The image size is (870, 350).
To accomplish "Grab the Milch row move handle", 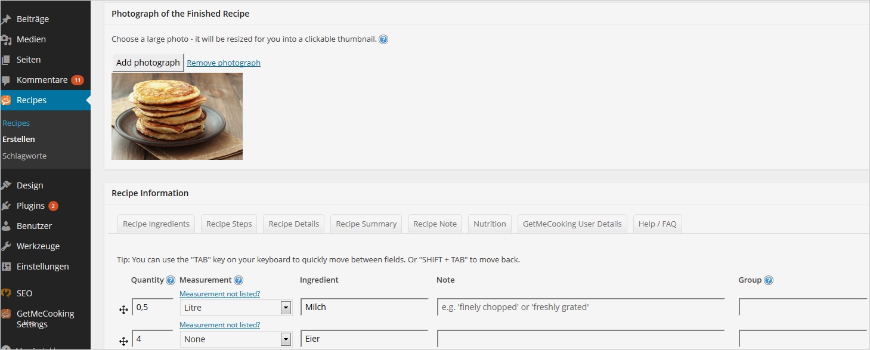I will point(123,309).
